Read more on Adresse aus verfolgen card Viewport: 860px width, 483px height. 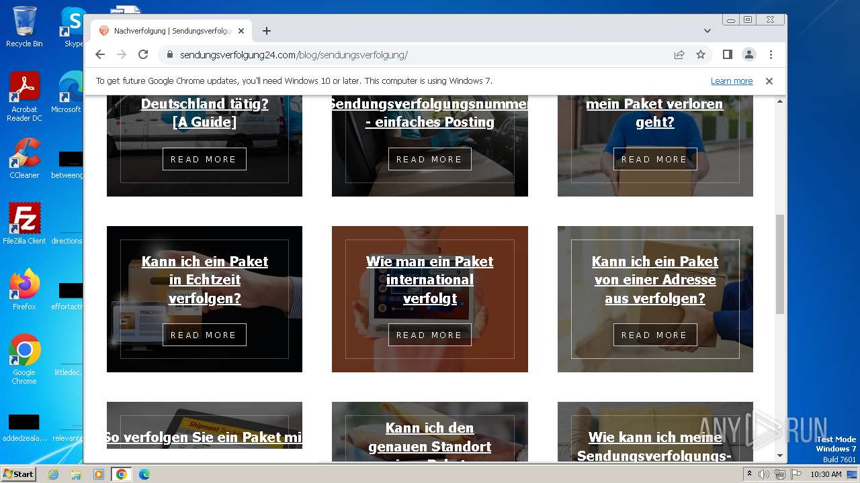coord(655,335)
